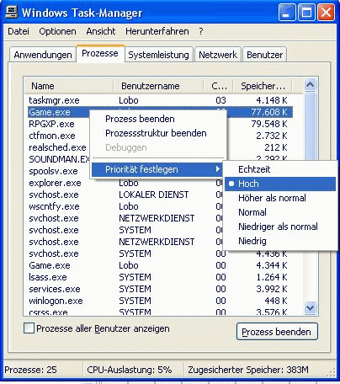This screenshot has width=340, height=384.
Task: Maximize the Task-Manager window
Action: point(306,13)
